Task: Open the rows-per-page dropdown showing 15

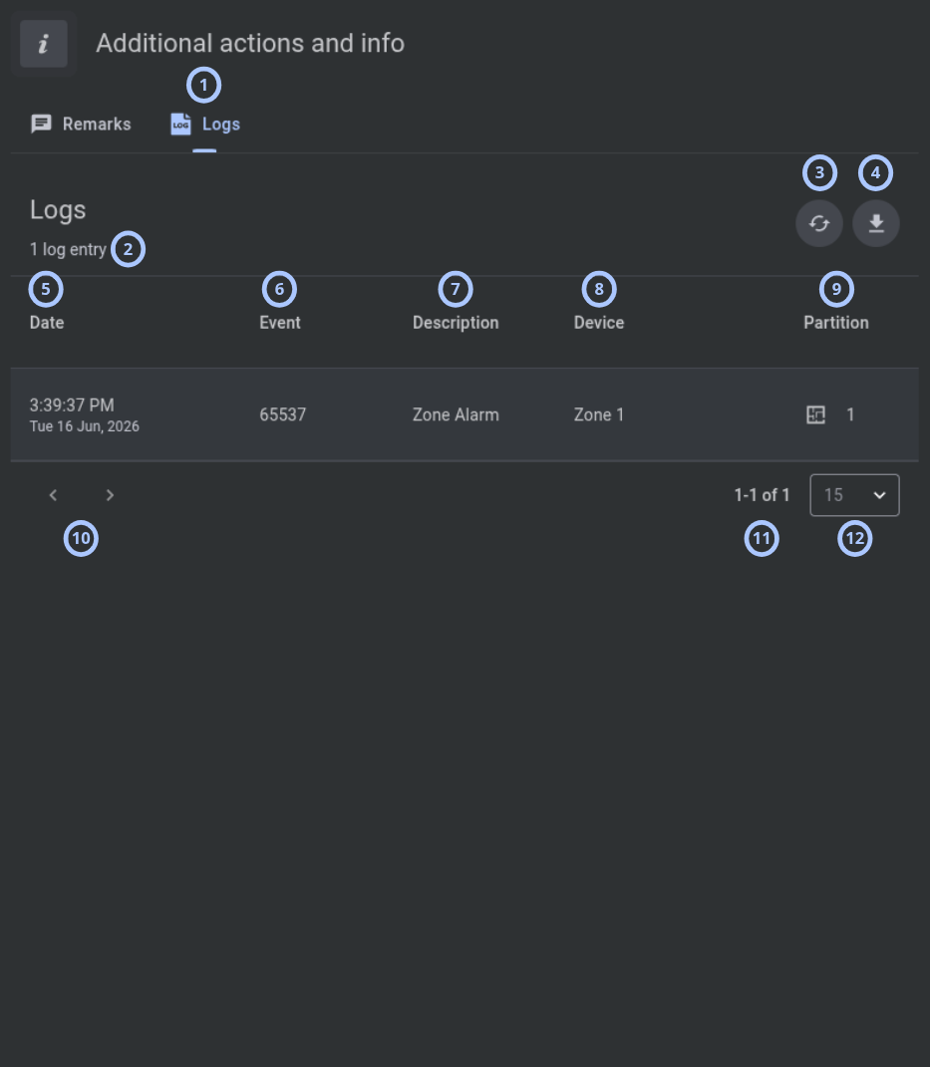Action: [x=854, y=495]
